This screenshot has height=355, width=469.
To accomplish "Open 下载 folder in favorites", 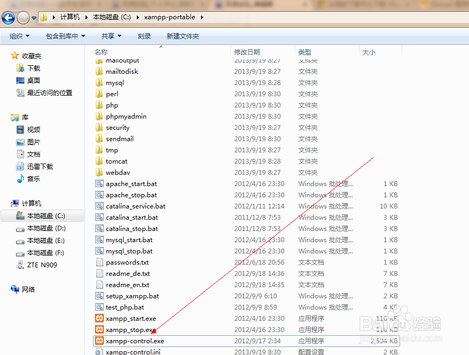I will (x=29, y=68).
